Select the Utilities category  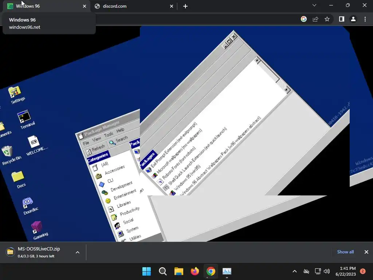pyautogui.click(x=131, y=239)
